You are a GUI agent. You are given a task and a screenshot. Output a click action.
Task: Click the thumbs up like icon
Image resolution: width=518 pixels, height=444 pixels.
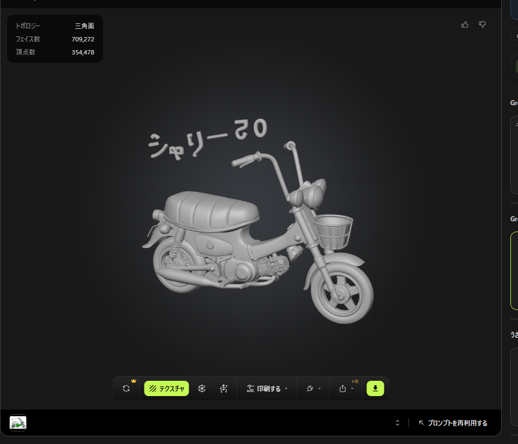(465, 25)
